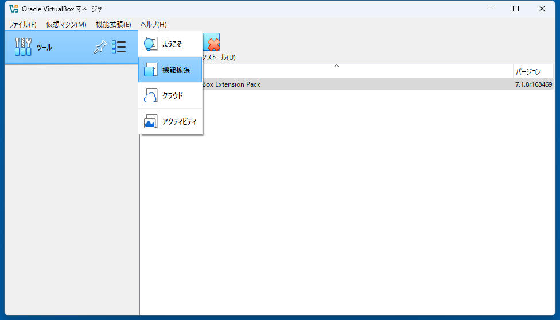Click the ようこそ balloon icon
Screen dimensions: 560x320
pos(150,44)
